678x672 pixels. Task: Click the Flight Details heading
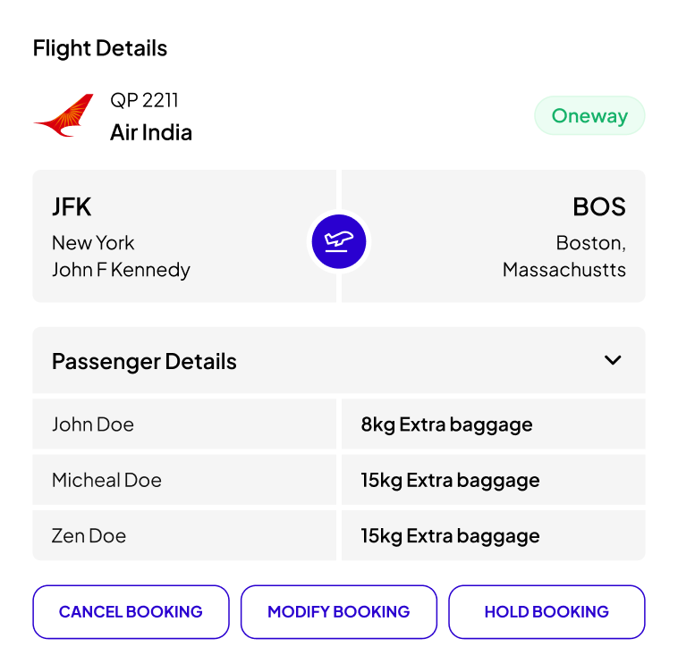[x=100, y=48]
